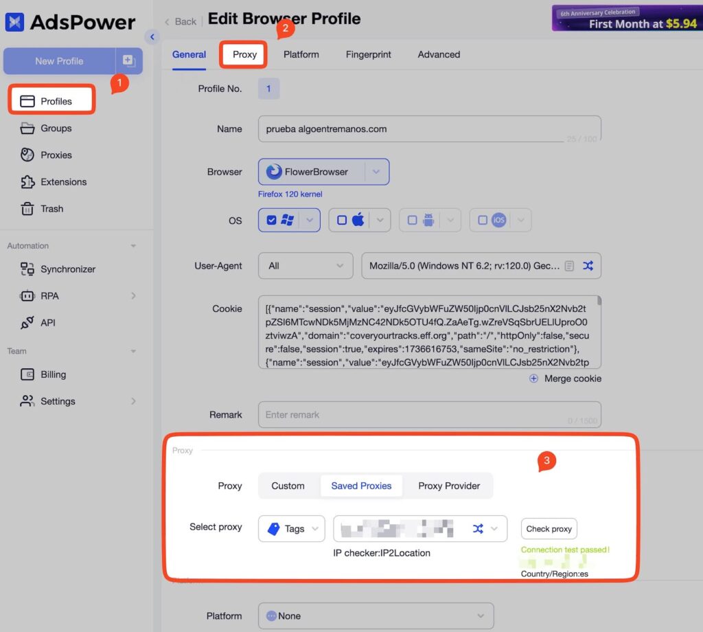The width and height of the screenshot is (703, 632).
Task: Switch to the Fingerprint tab
Action: pos(368,55)
